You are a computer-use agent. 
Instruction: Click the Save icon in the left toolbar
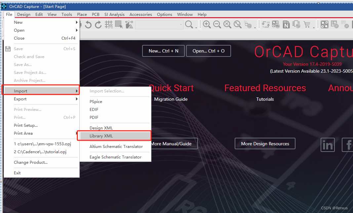pos(8,49)
